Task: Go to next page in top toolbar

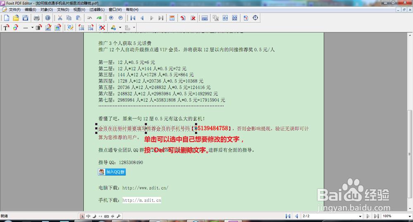Action: (152, 18)
